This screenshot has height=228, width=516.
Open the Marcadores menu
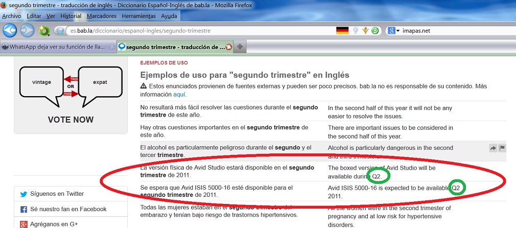point(101,16)
